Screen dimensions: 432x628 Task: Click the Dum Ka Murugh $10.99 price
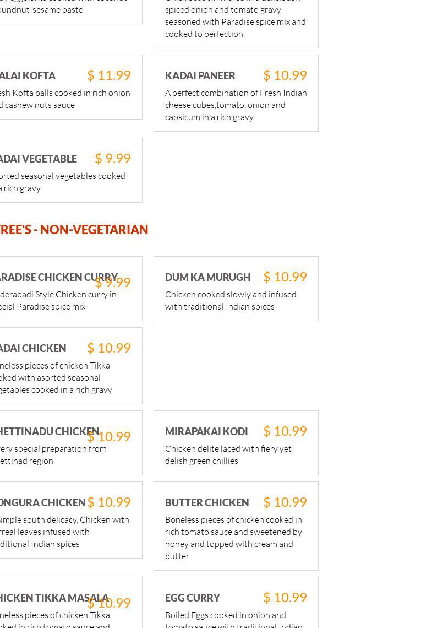coord(285,277)
